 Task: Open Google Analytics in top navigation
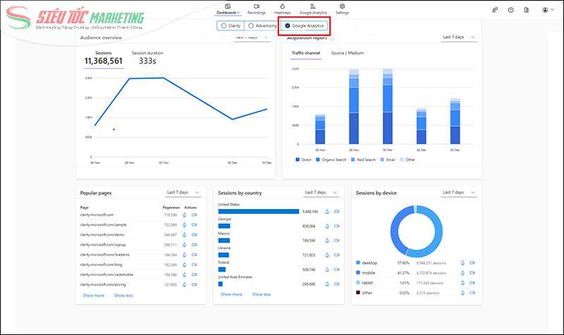pyautogui.click(x=313, y=9)
